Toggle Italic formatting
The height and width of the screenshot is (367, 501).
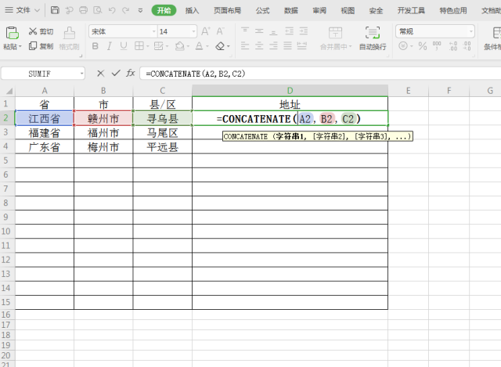[110, 46]
